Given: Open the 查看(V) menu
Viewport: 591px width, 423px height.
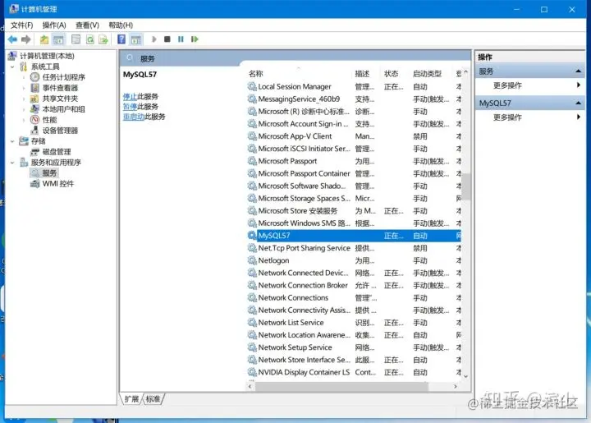Looking at the screenshot, I should (87, 25).
